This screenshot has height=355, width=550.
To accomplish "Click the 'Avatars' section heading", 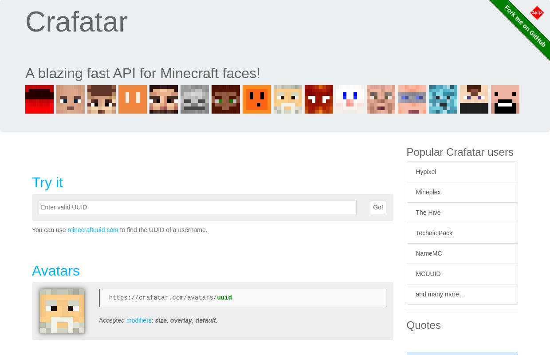I will (x=56, y=271).
